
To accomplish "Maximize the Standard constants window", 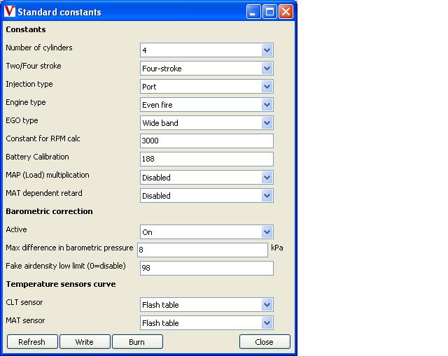I will (x=269, y=12).
